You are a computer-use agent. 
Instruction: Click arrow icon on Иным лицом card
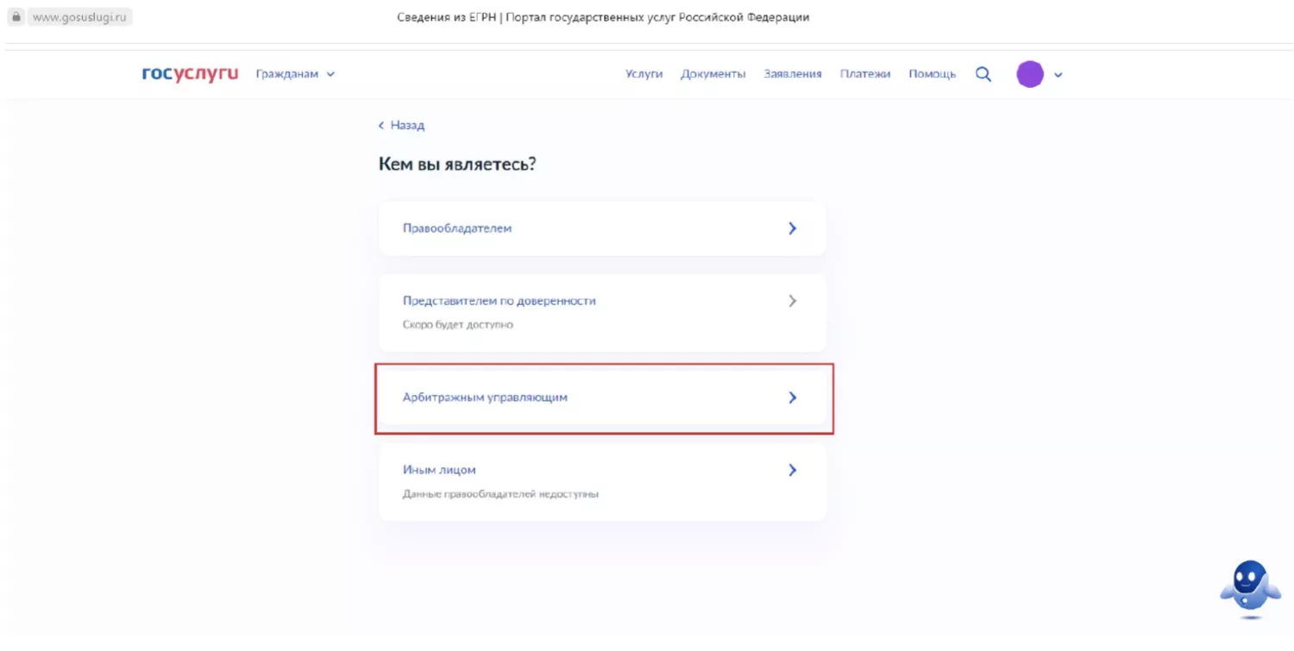(x=792, y=470)
